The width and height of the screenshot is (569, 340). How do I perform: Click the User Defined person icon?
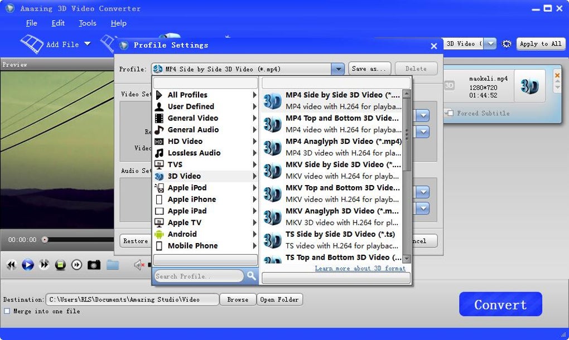point(159,106)
